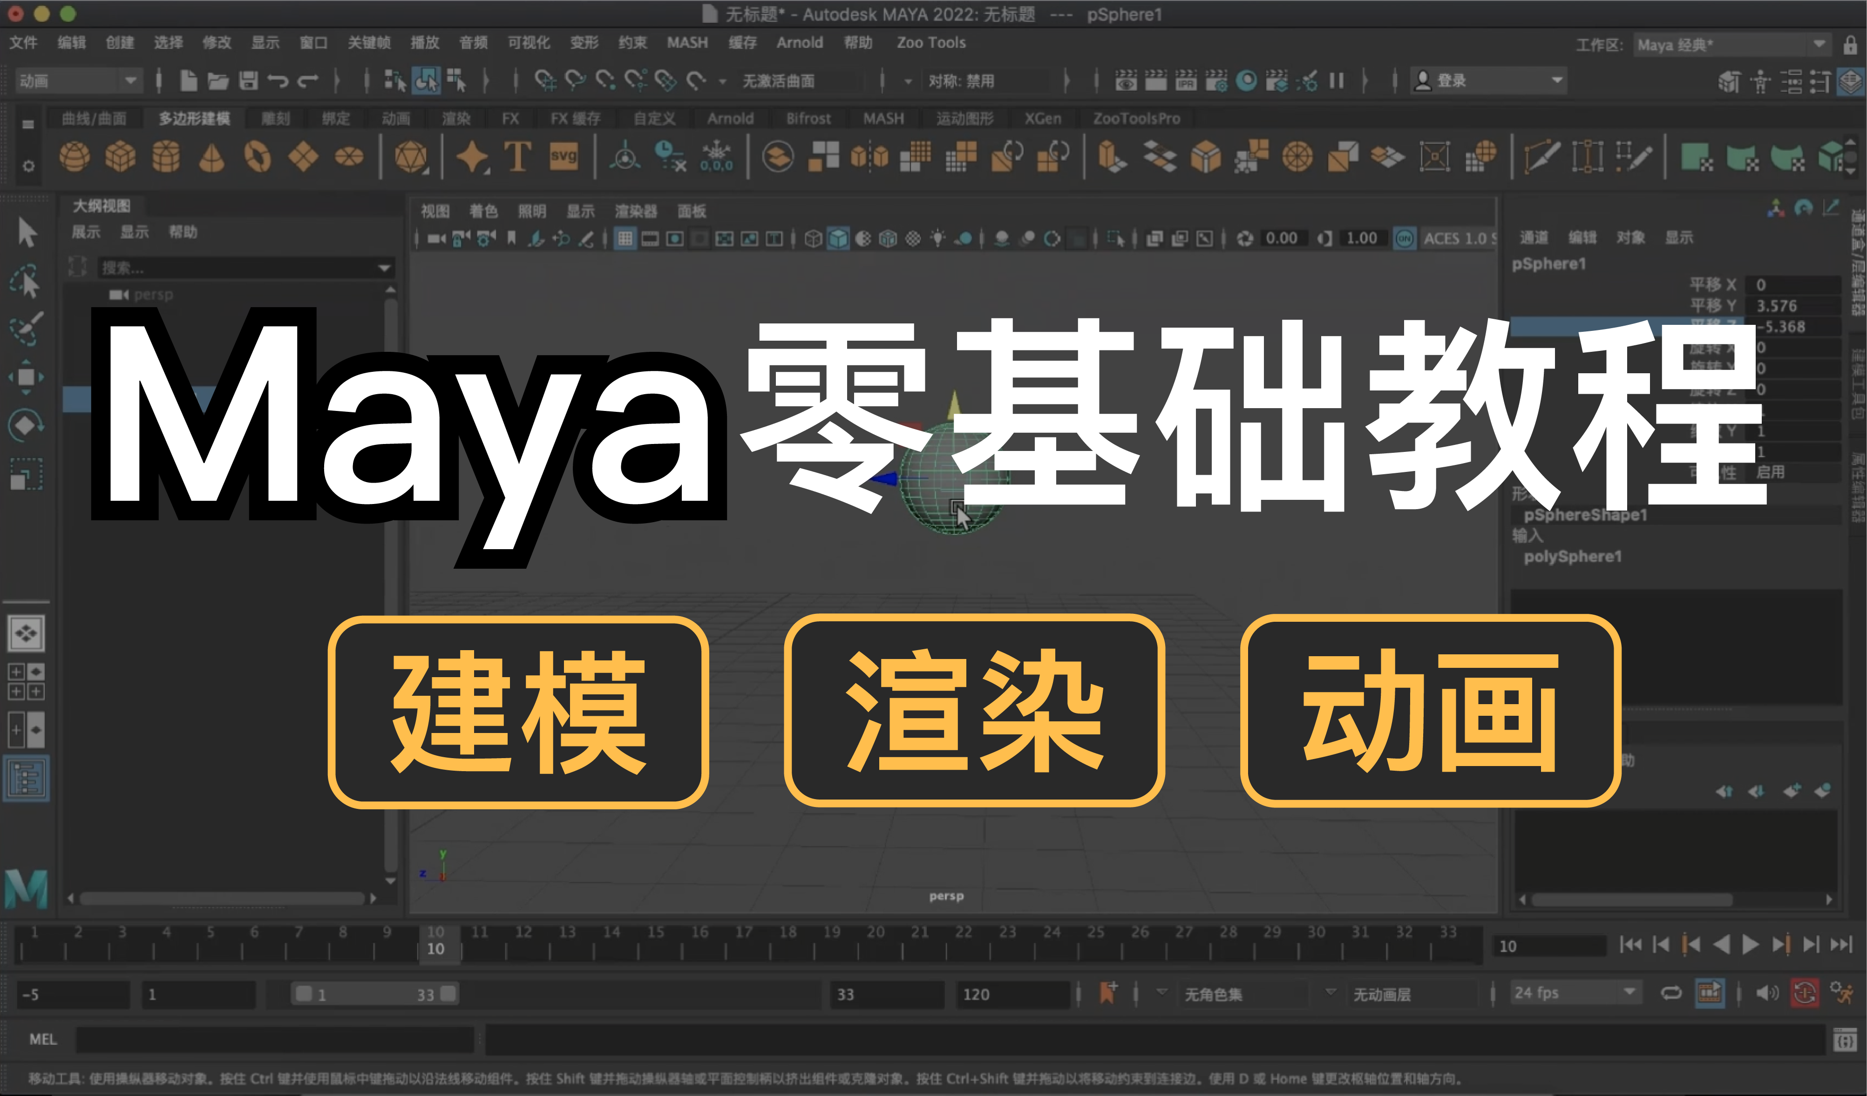
Task: Click the MEL script language label
Action: point(43,1039)
